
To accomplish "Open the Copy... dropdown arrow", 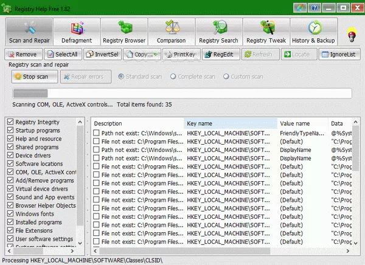I will [x=156, y=55].
